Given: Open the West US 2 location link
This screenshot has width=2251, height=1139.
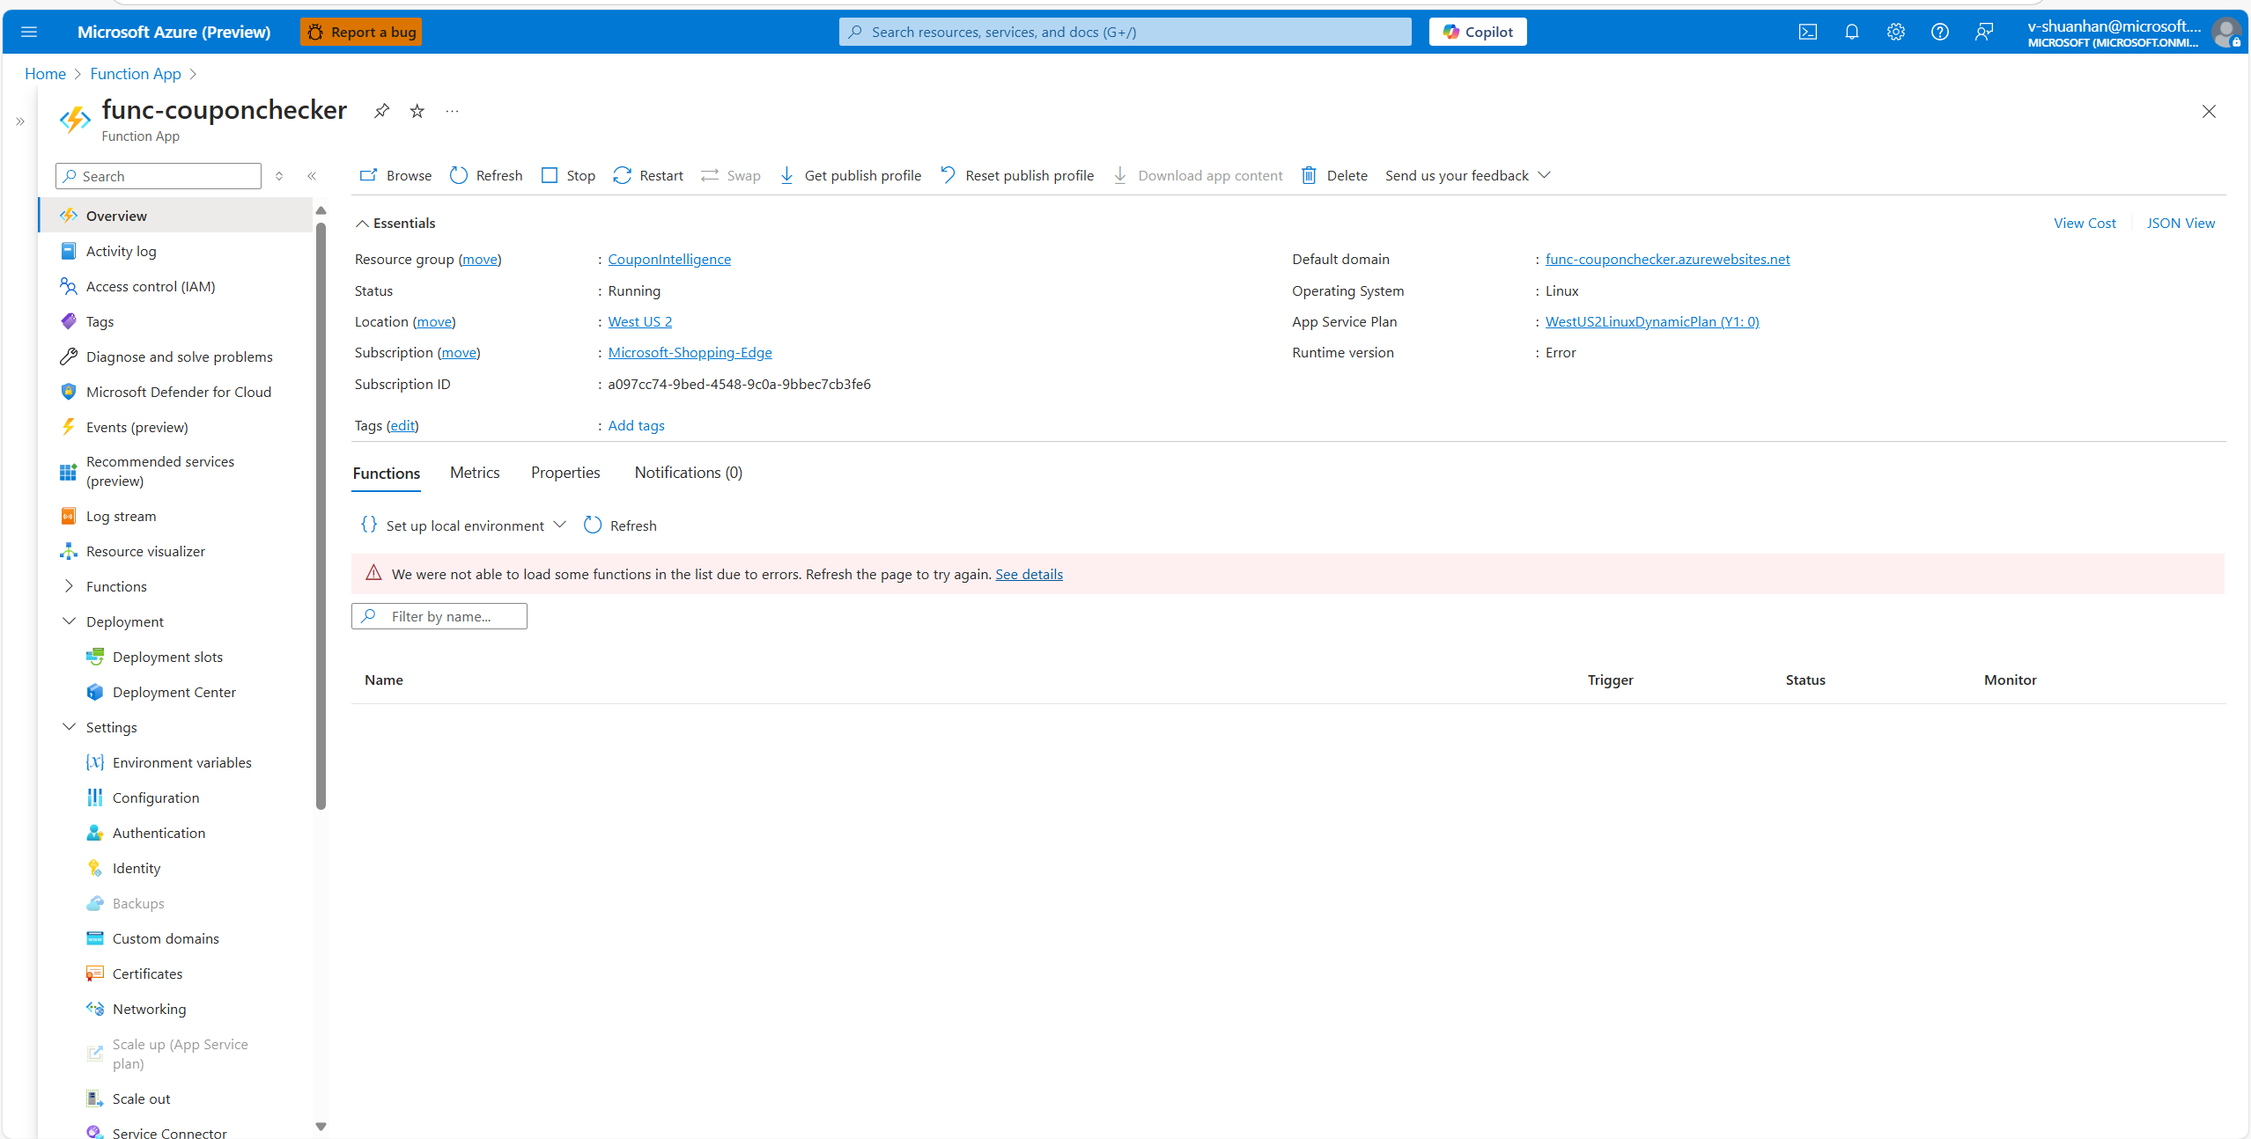Looking at the screenshot, I should point(640,321).
